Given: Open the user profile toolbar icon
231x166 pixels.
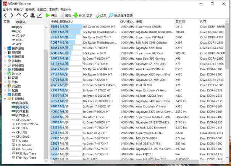Looking at the screenshot, I should click(32, 15).
